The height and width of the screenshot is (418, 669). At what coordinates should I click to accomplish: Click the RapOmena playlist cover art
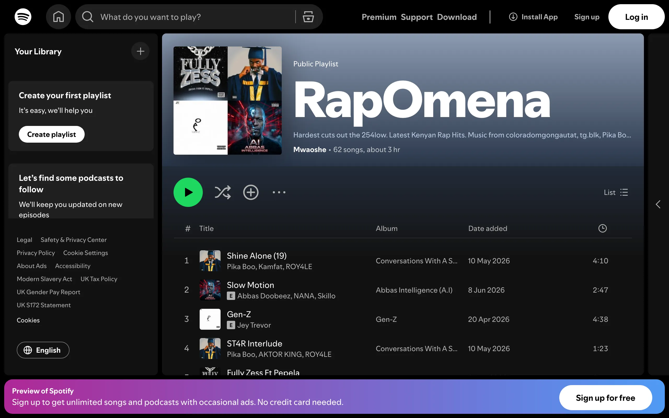(x=228, y=100)
